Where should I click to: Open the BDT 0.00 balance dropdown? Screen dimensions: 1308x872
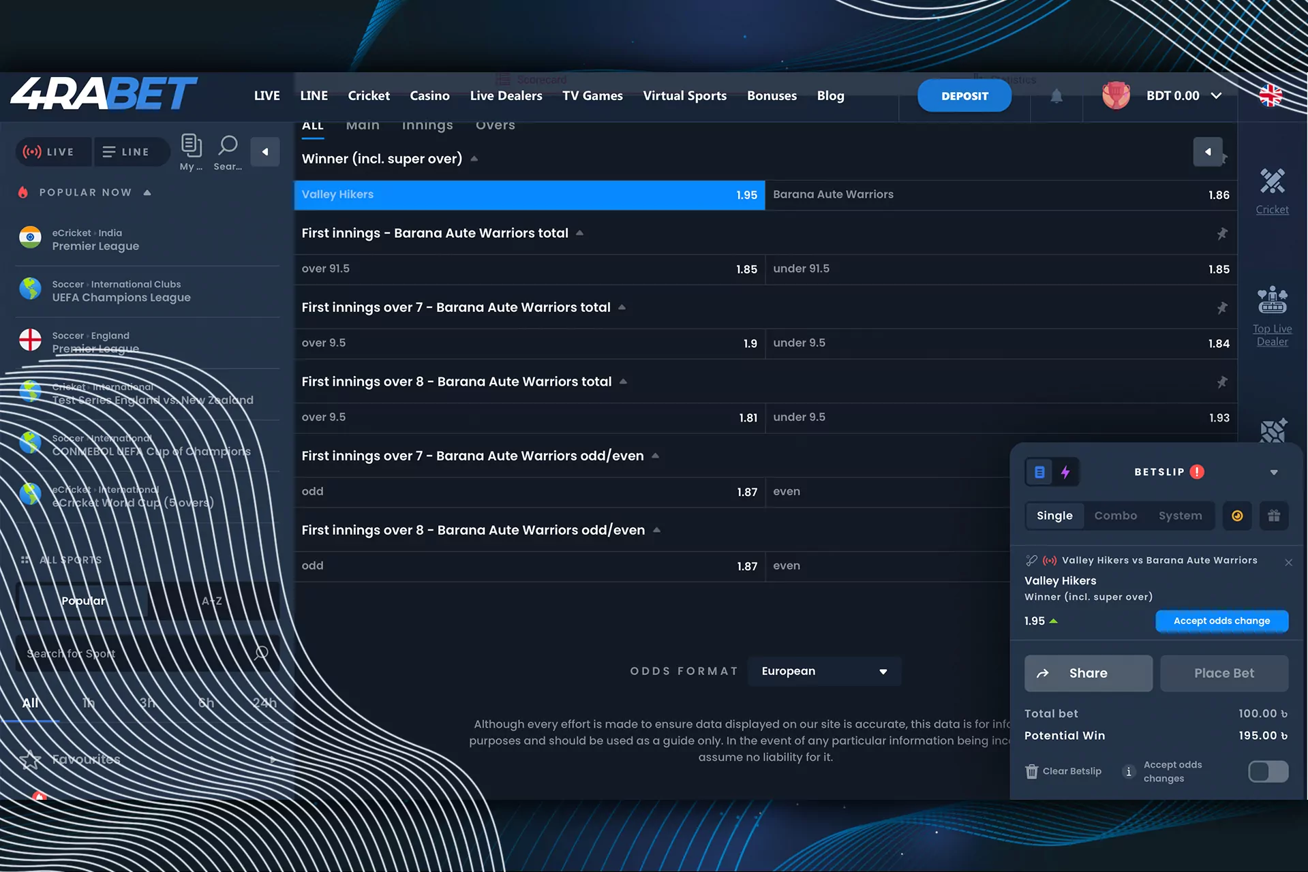tap(1184, 96)
